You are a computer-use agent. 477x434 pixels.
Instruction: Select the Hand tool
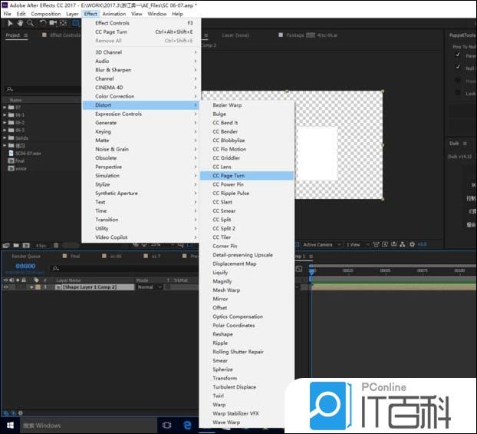point(19,23)
